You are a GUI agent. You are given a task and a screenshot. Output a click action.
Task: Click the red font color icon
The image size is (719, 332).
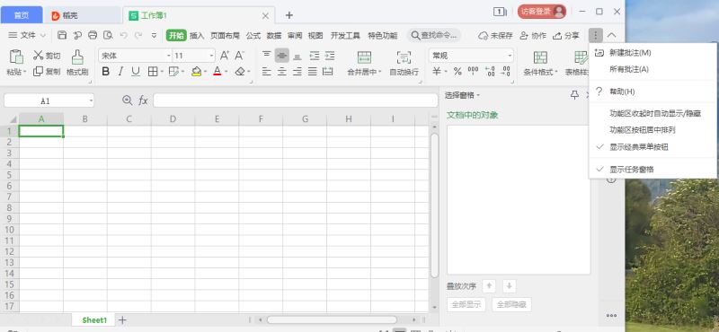[x=217, y=72]
